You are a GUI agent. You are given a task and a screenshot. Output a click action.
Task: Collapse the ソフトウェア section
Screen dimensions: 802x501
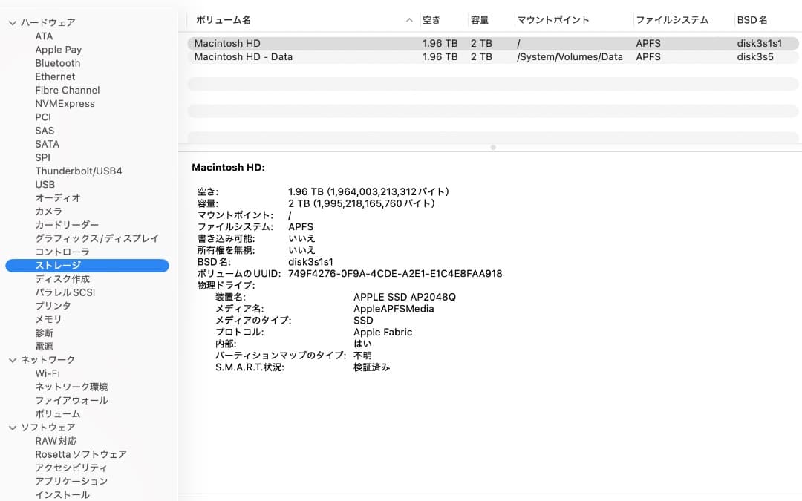point(11,427)
